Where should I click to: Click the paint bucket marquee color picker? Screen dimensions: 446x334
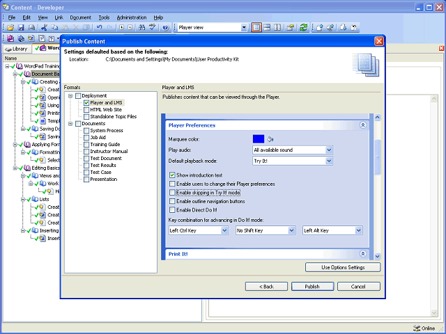pyautogui.click(x=270, y=139)
